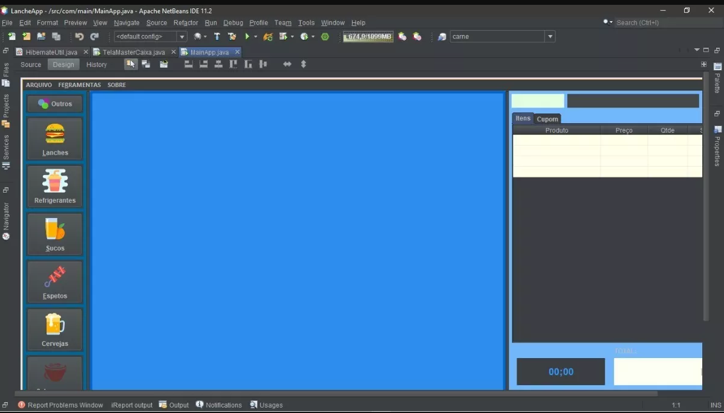This screenshot has width=724, height=413.
Task: Open the search options dropdown arrow
Action: pyautogui.click(x=611, y=22)
